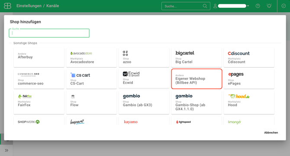Select the azoo shop label
This screenshot has height=156, width=290.
pyautogui.click(x=127, y=62)
